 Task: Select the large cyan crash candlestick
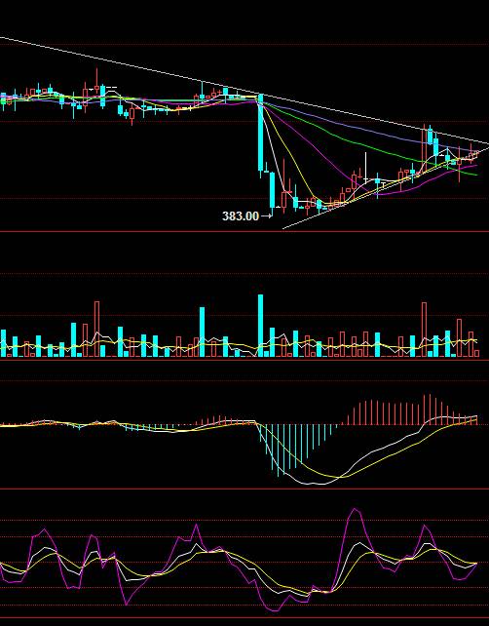[260, 135]
